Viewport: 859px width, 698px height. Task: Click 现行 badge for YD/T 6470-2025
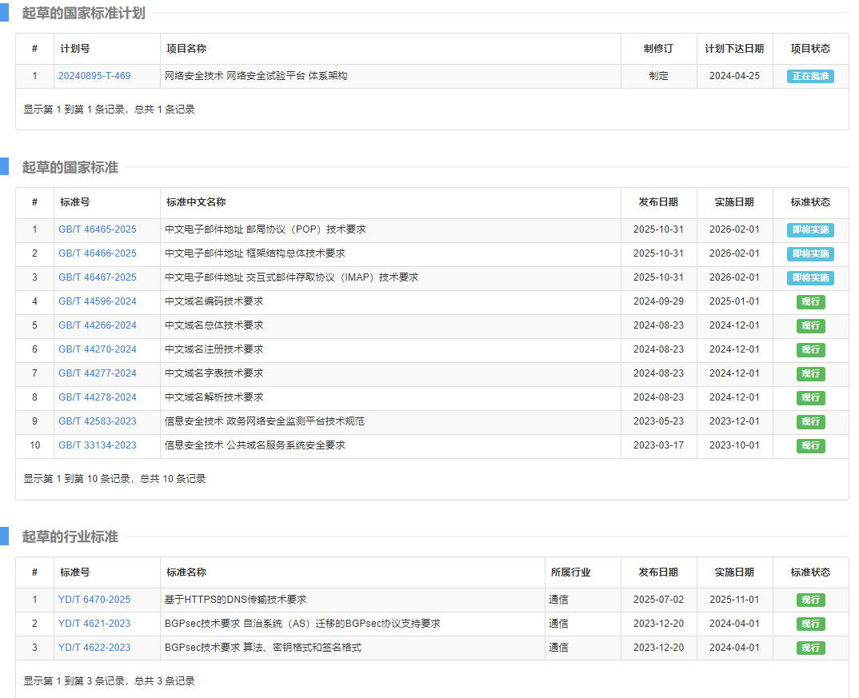810,600
